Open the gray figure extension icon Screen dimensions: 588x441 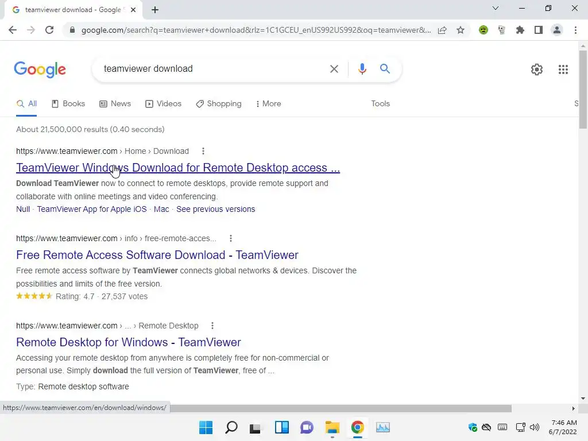(x=502, y=30)
